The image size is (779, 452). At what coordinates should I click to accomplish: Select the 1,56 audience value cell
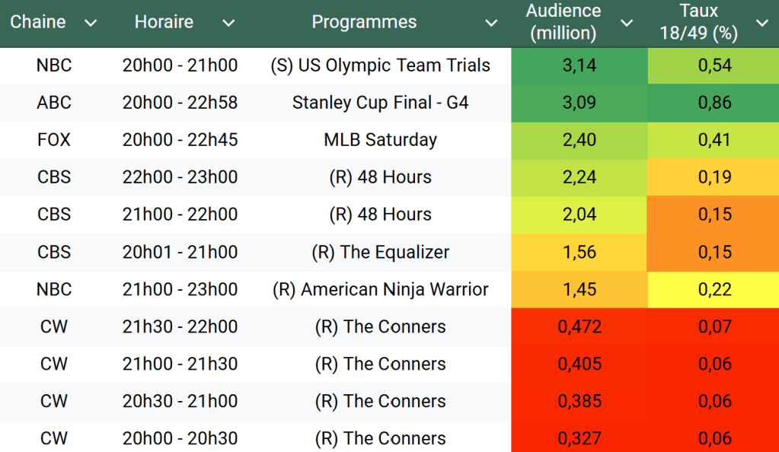coord(579,253)
